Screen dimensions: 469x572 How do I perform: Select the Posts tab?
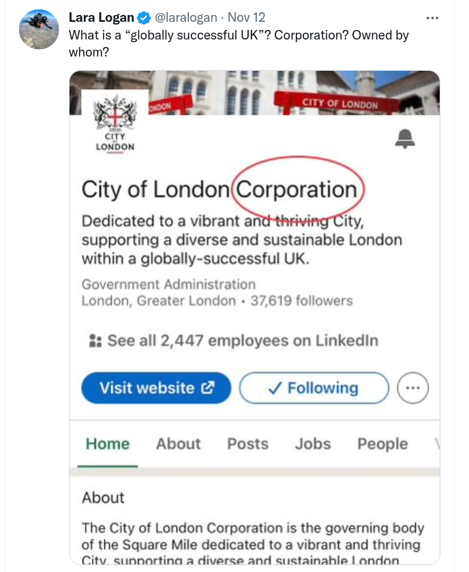(247, 443)
